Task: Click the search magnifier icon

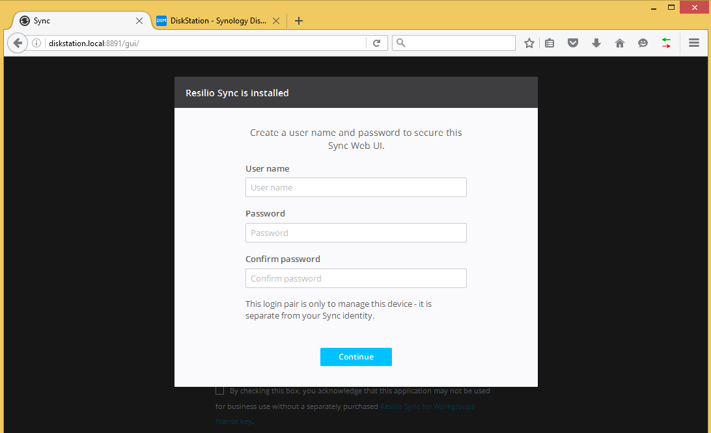Action: click(x=401, y=42)
